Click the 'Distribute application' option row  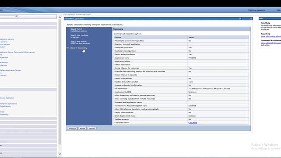[x=181, y=48]
